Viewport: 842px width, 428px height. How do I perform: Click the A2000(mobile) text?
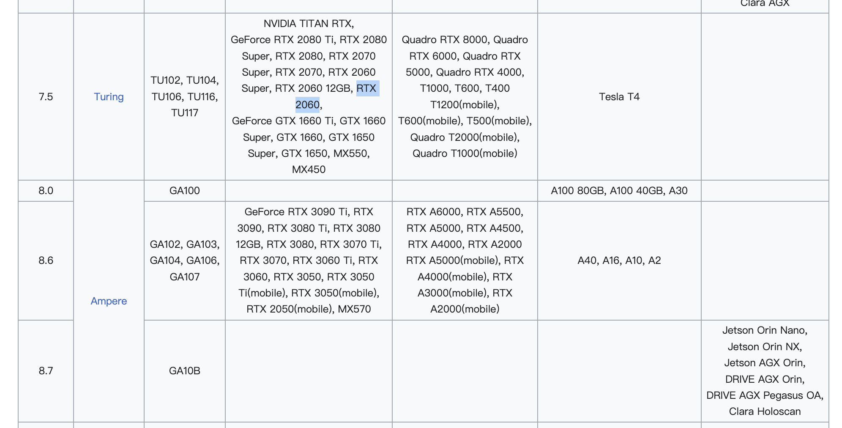(x=465, y=309)
